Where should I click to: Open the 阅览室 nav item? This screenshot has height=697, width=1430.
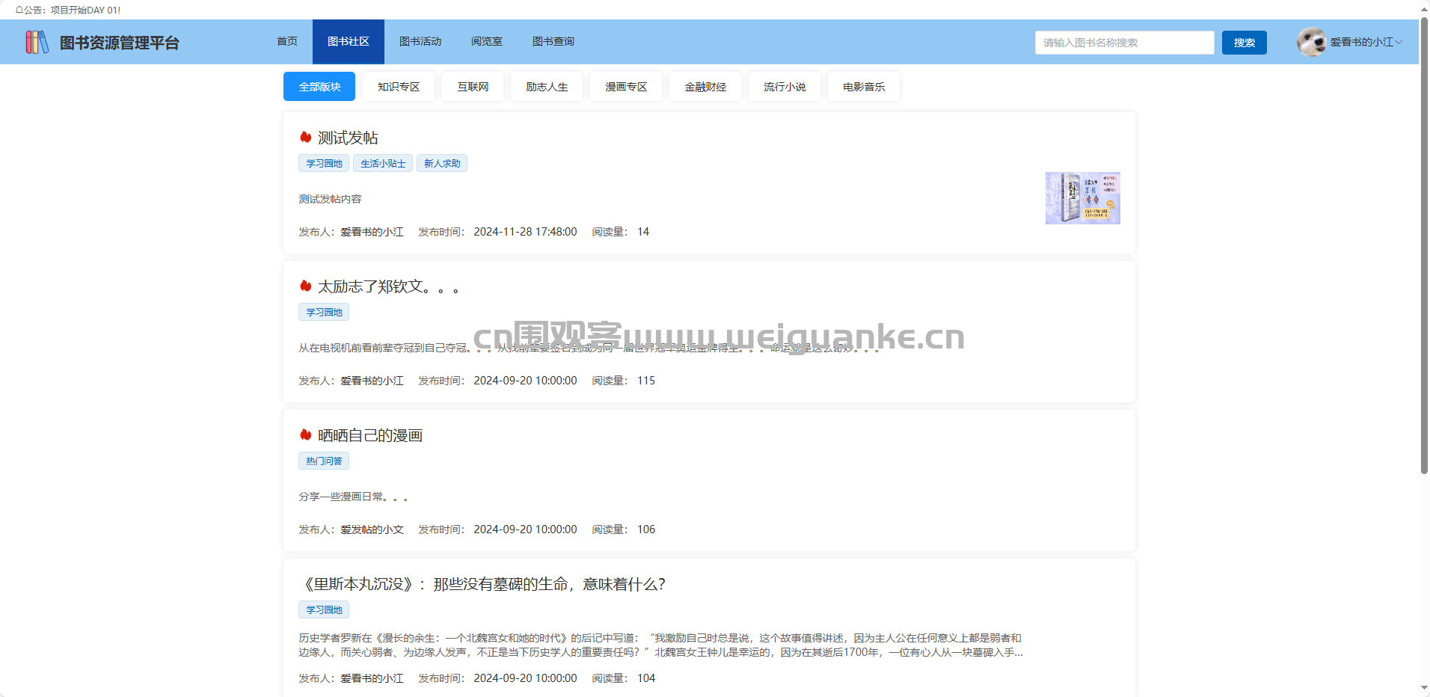tap(487, 41)
